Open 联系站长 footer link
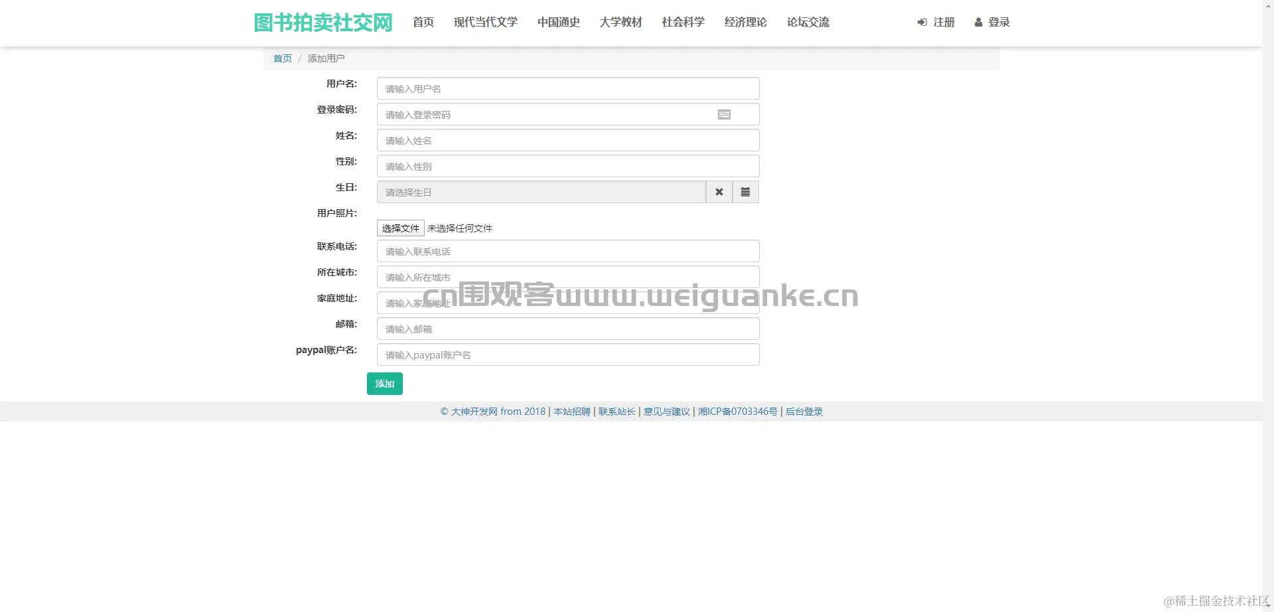 click(x=617, y=412)
